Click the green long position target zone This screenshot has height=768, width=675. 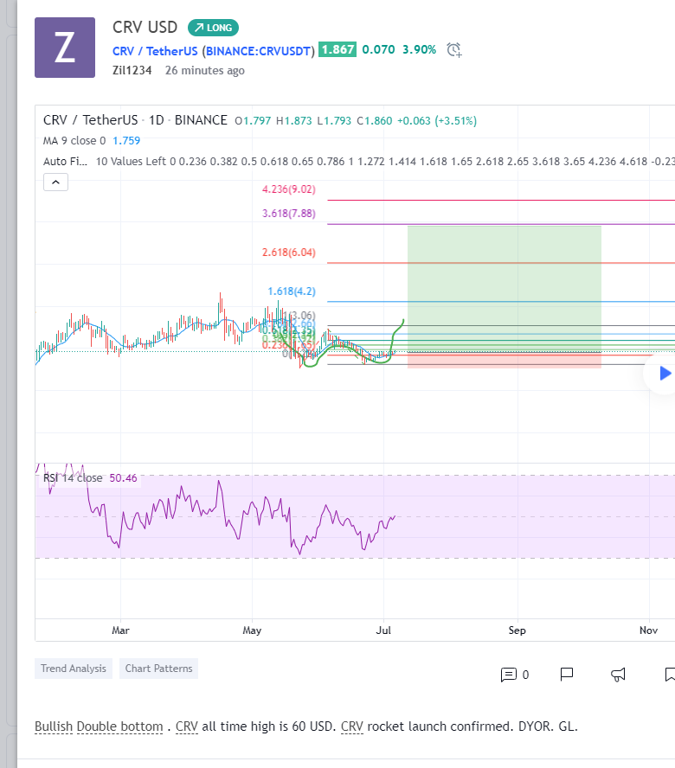point(504,285)
